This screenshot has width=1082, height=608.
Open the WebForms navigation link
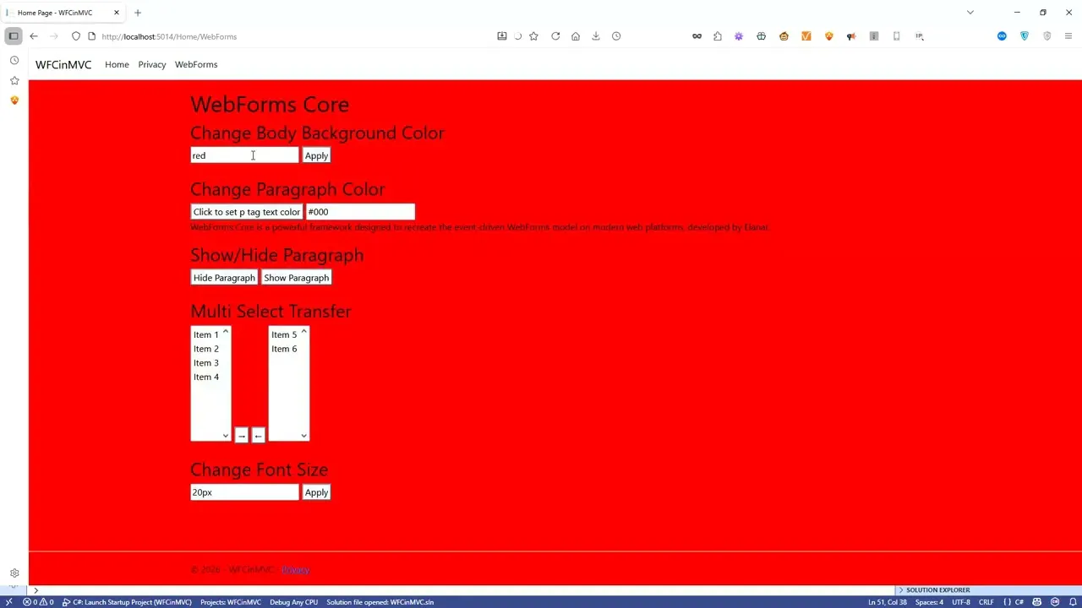(x=196, y=64)
